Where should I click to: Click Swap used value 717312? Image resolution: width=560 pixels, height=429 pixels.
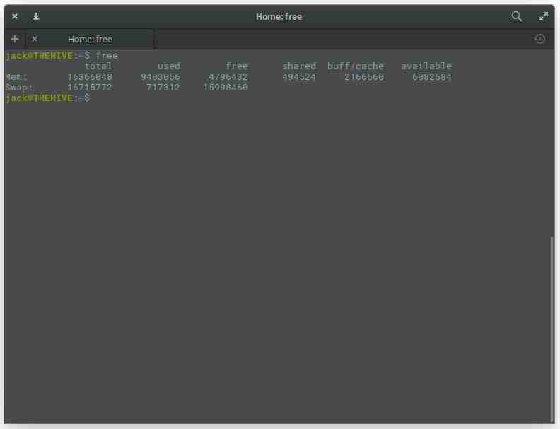pos(163,88)
